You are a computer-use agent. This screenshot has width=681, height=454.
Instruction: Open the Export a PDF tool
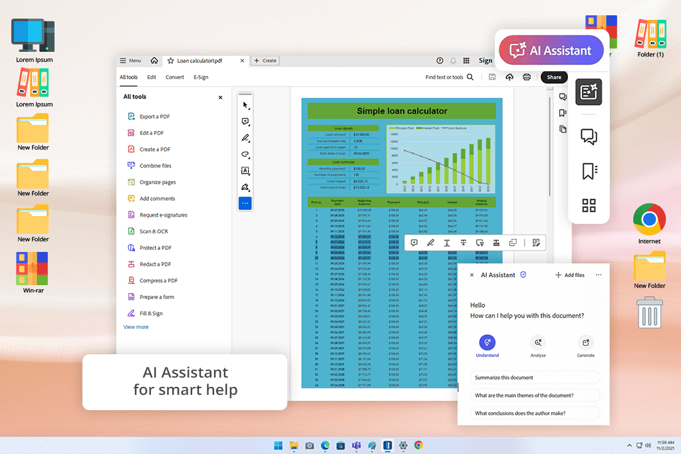[x=149, y=116]
